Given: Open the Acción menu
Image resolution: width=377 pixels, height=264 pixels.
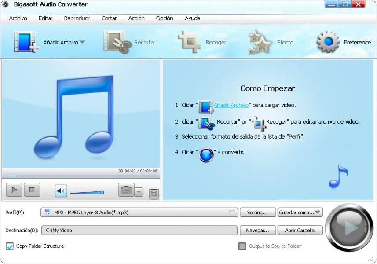Looking at the screenshot, I should (136, 18).
